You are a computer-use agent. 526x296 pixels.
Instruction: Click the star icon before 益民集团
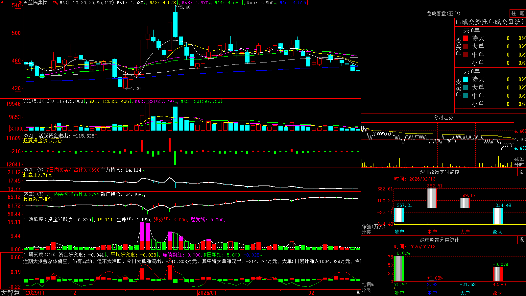[26, 3]
